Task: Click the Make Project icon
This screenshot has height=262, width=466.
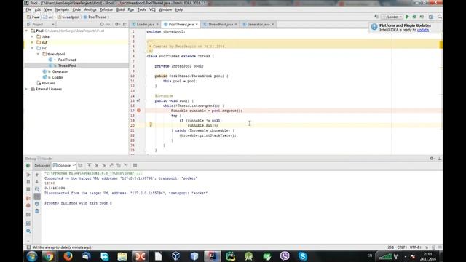Action: point(376,17)
